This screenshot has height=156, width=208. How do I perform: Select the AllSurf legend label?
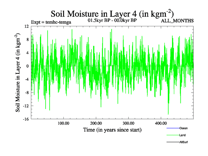[x=184, y=142]
